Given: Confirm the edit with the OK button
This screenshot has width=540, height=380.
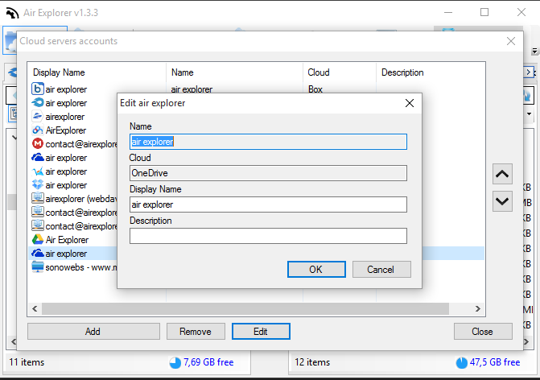Looking at the screenshot, I should point(316,269).
